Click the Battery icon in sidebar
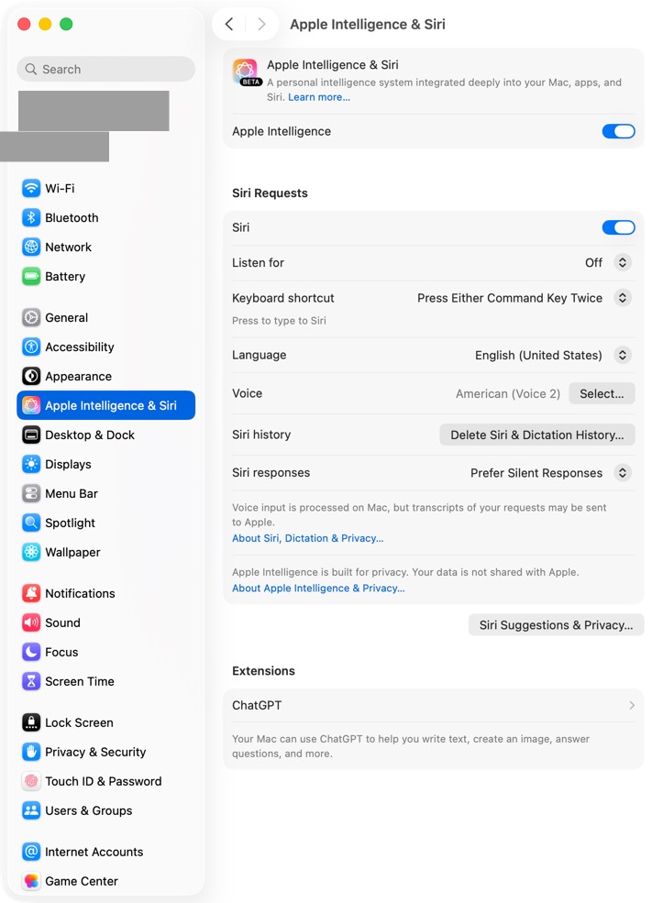This screenshot has height=903, width=663. coord(31,277)
